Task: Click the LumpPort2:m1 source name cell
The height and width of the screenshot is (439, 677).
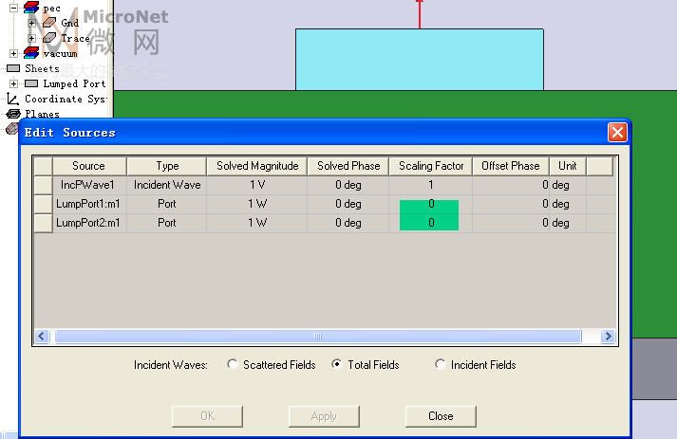Action: tap(89, 223)
